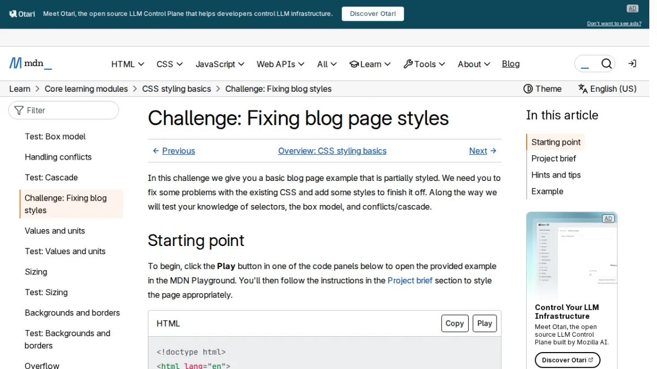Select 'CSS styling basics' in the breadcrumb trail
Image resolution: width=657 pixels, height=369 pixels.
(x=176, y=89)
